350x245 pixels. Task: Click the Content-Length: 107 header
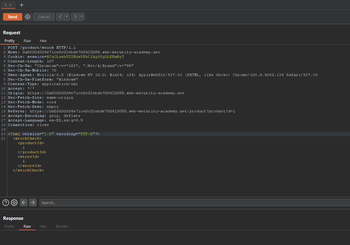(31, 61)
